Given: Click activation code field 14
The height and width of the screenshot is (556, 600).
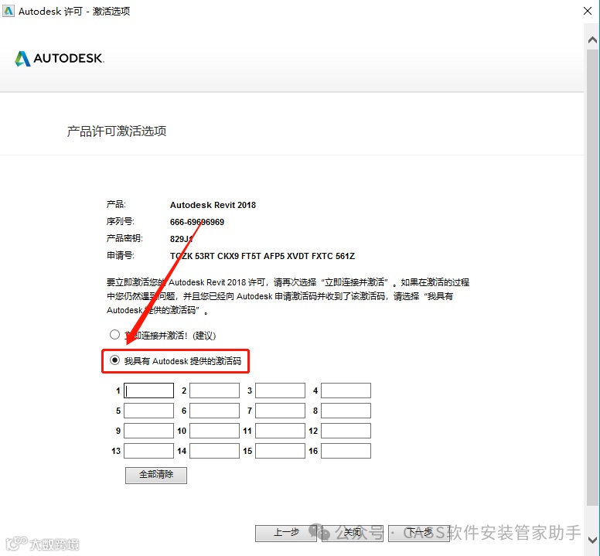Looking at the screenshot, I should (x=215, y=451).
